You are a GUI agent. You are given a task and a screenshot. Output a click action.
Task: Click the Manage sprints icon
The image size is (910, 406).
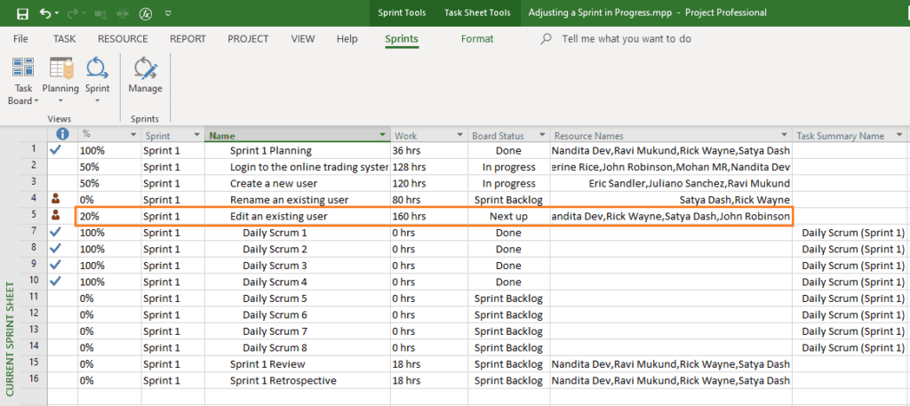coord(145,68)
